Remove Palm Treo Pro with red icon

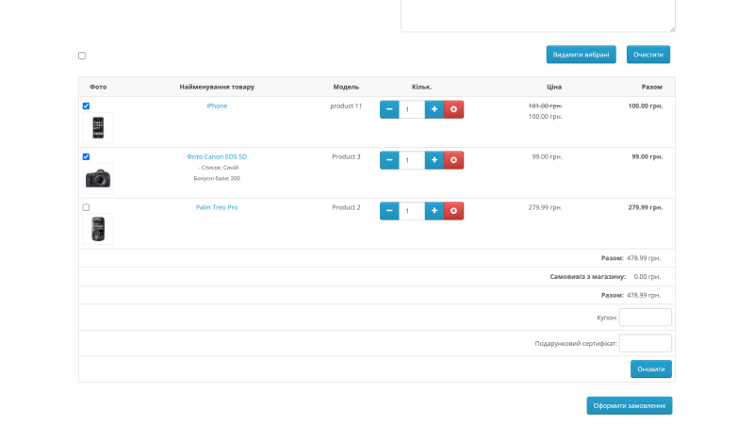coord(453,211)
